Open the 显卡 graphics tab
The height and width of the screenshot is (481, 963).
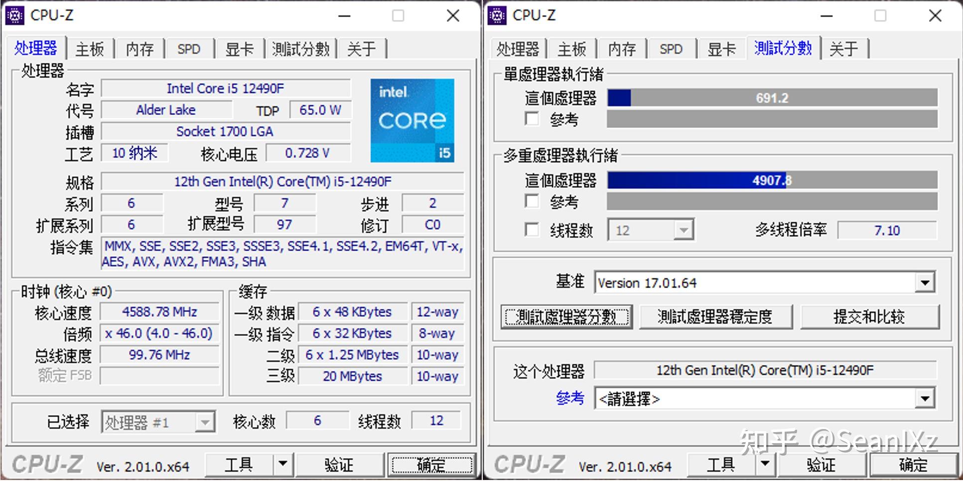click(240, 48)
